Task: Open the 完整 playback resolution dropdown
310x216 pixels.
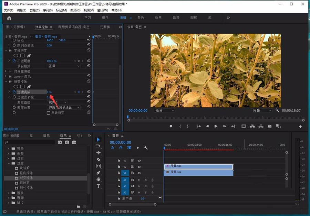Action: coord(262,110)
